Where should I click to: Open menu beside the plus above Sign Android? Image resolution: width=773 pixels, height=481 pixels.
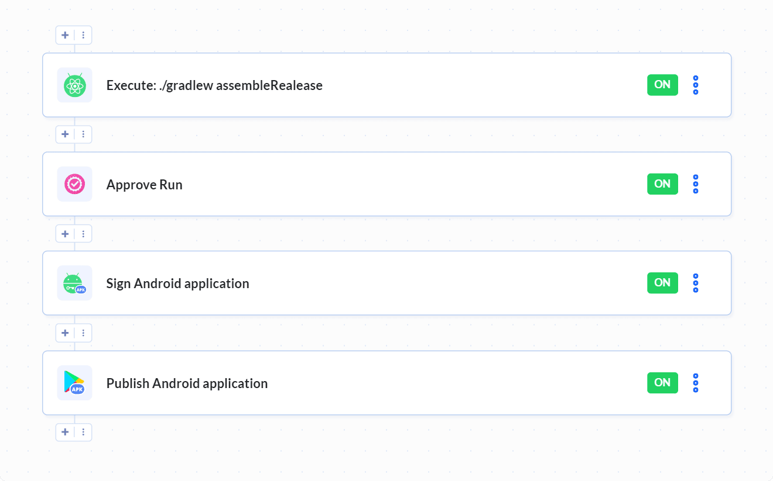(x=83, y=233)
